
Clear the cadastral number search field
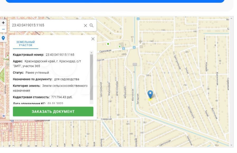coord(85,25)
